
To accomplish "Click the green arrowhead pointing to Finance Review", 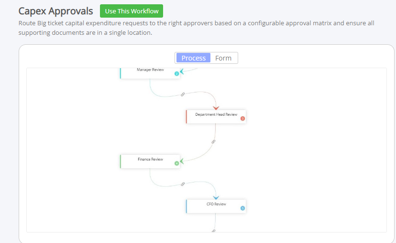I will [x=182, y=161].
